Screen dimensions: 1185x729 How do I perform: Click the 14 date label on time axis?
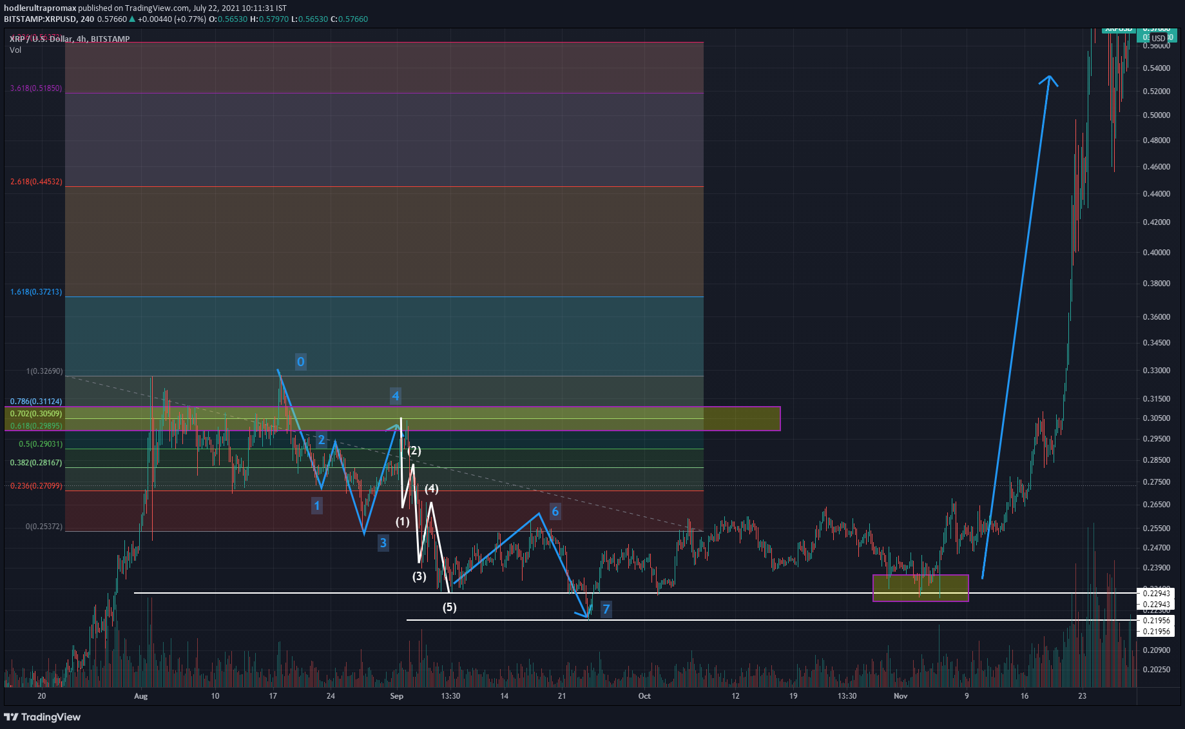click(505, 696)
